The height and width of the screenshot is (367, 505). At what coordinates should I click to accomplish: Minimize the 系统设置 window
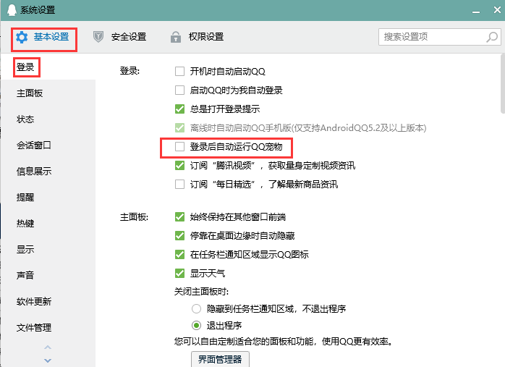(x=476, y=12)
